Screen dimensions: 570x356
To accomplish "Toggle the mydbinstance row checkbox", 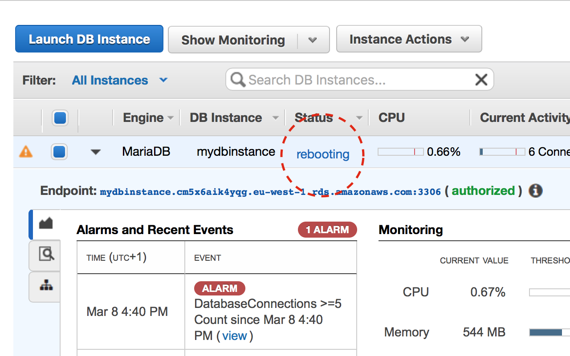I will [x=59, y=152].
